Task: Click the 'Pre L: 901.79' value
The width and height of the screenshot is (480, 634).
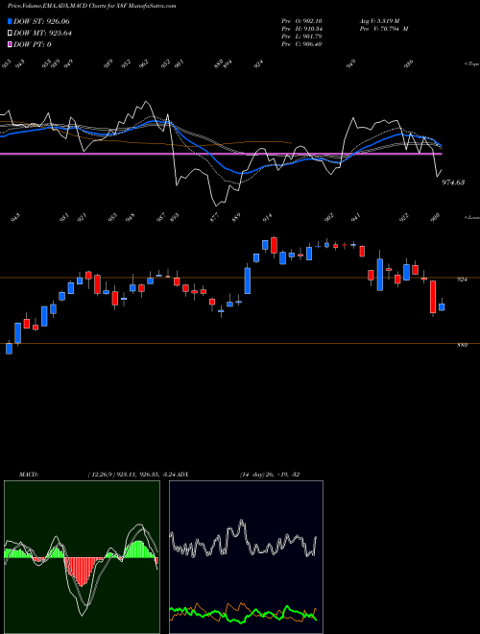Action: [301, 37]
